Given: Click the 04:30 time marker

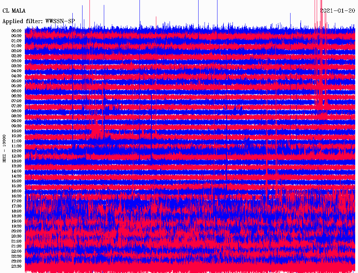Looking at the screenshot, I should pyautogui.click(x=16, y=76).
